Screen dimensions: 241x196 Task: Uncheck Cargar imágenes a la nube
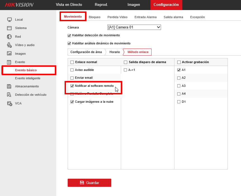(x=72, y=102)
